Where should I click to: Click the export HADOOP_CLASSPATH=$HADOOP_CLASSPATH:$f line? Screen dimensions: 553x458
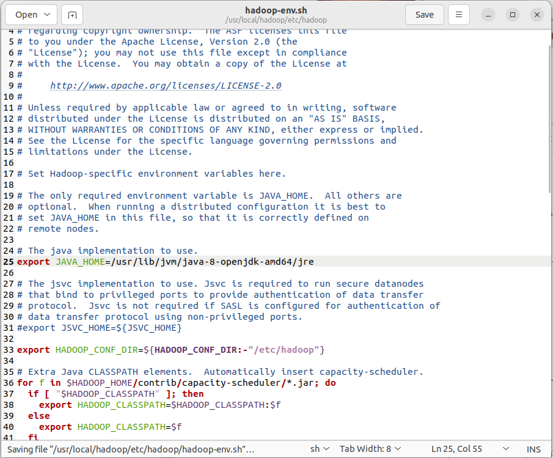159,405
